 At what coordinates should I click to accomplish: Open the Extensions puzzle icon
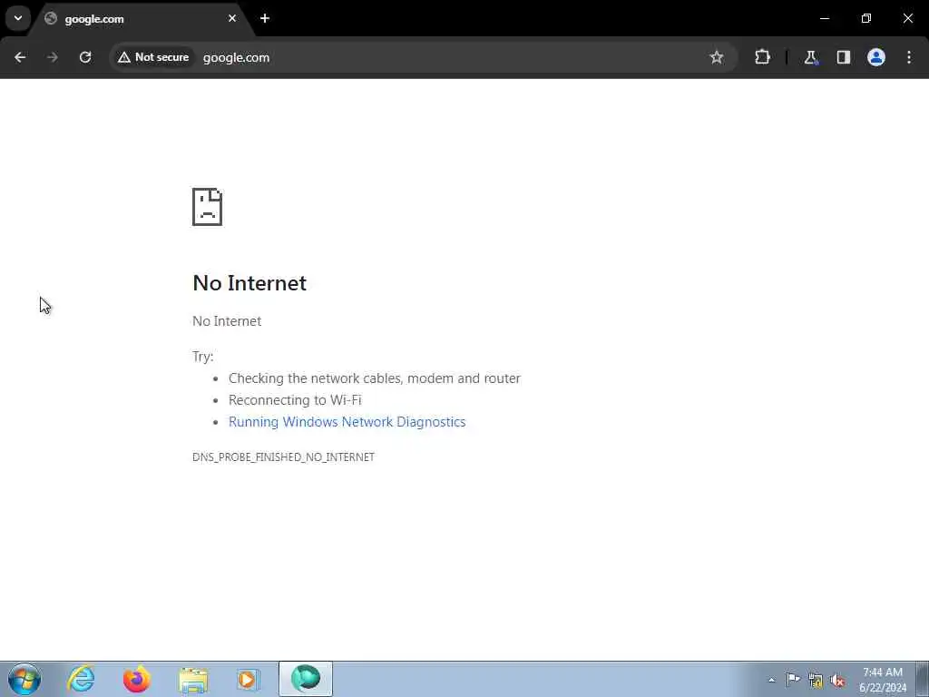(x=762, y=57)
